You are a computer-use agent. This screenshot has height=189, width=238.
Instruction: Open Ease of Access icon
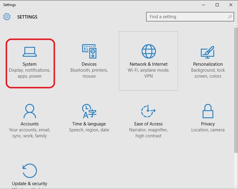click(x=148, y=111)
